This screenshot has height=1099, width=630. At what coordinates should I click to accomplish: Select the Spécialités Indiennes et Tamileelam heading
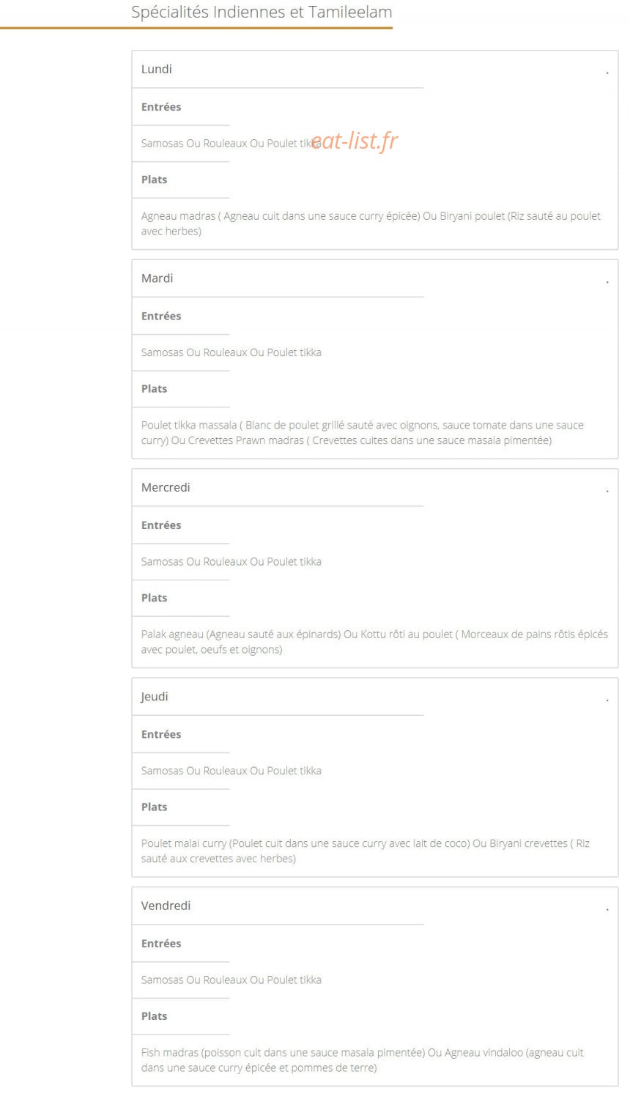(262, 12)
